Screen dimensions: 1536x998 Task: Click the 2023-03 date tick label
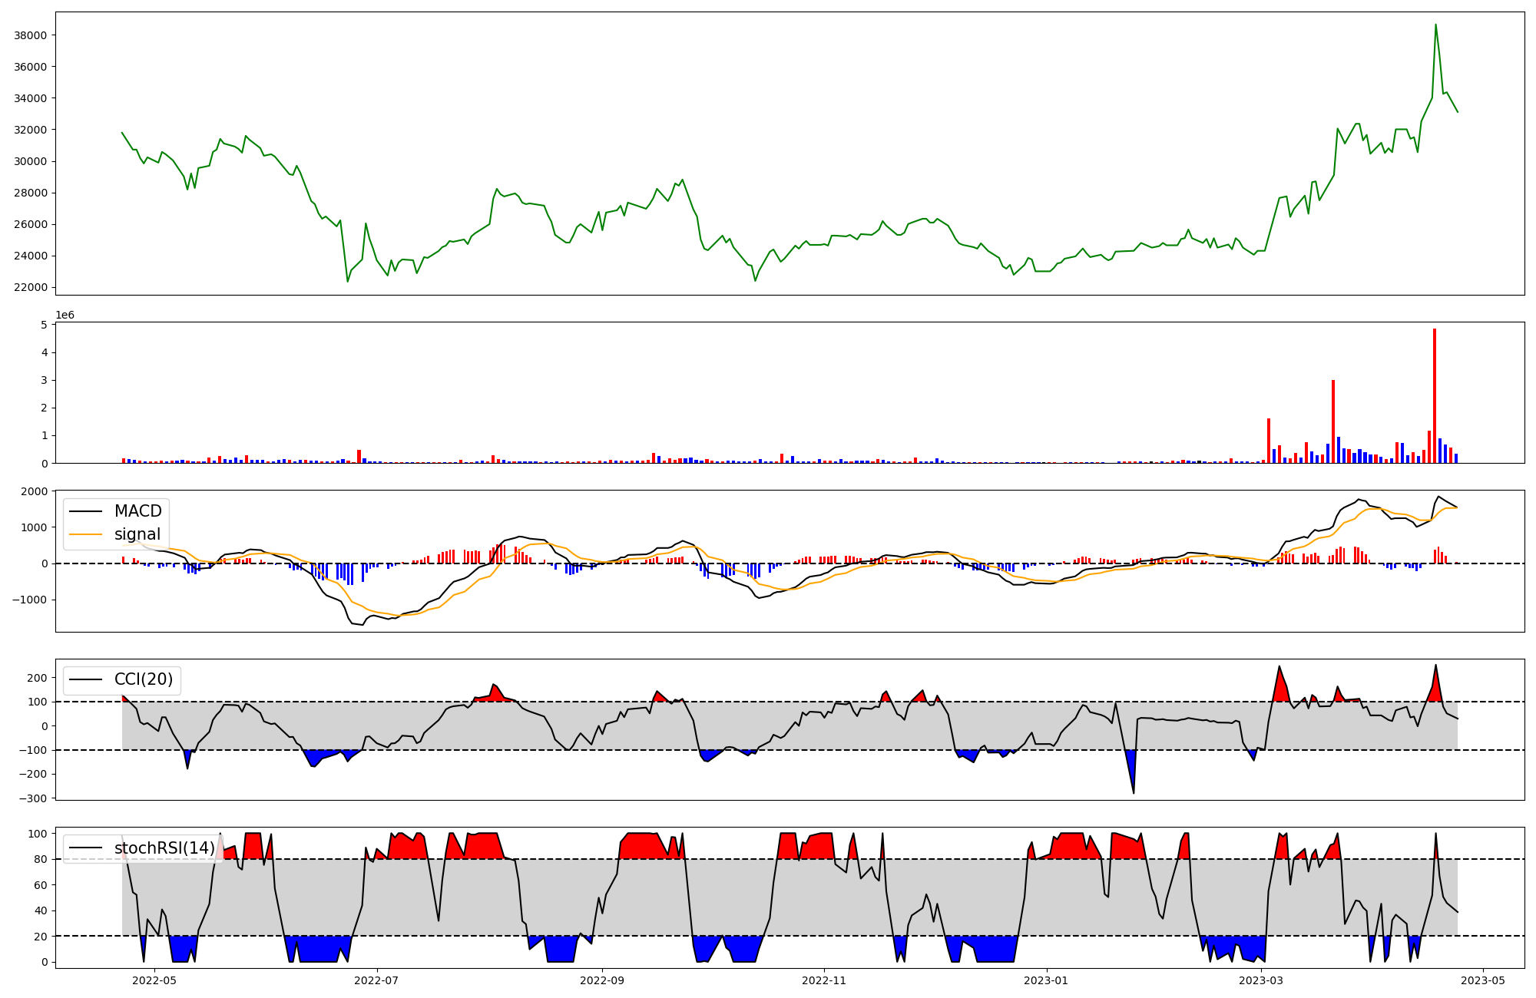tap(1262, 980)
